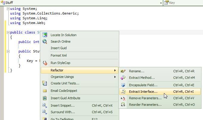Image resolution: width=203 pixels, height=120 pixels.
Task: Open the Key members combo box
Action: tap(183, 3)
